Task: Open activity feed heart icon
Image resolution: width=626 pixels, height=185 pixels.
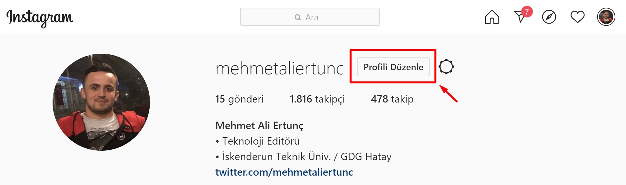Action: click(x=577, y=17)
